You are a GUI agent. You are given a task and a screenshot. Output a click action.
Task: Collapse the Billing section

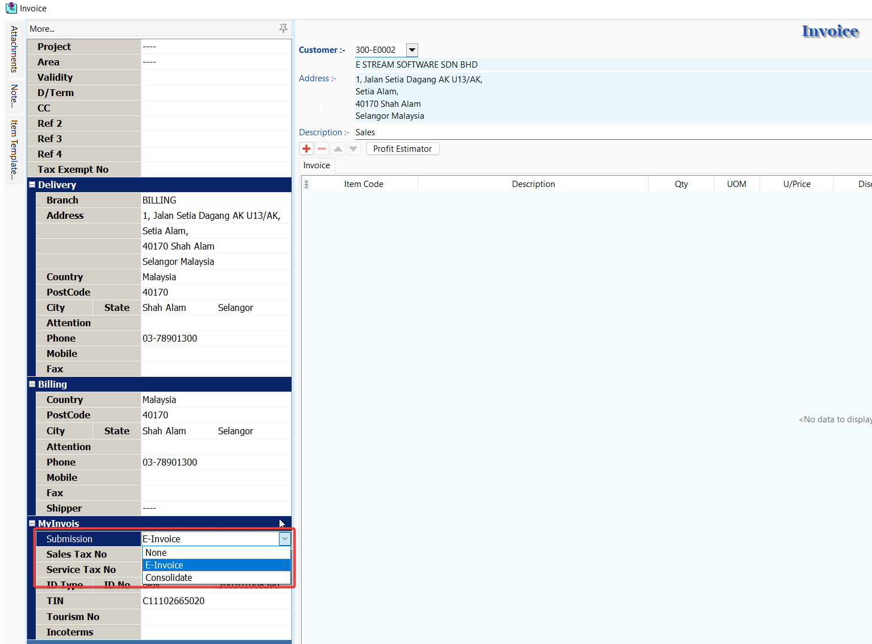coord(32,384)
